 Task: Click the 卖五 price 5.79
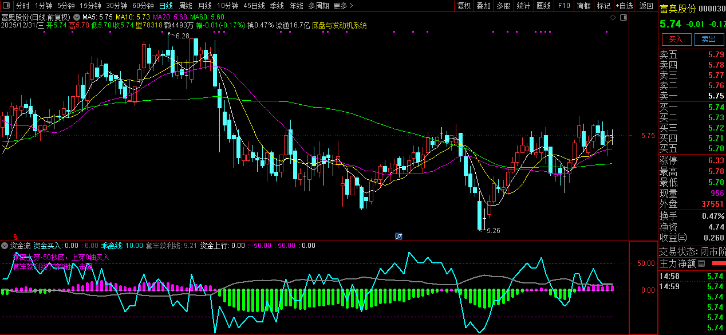(716, 55)
